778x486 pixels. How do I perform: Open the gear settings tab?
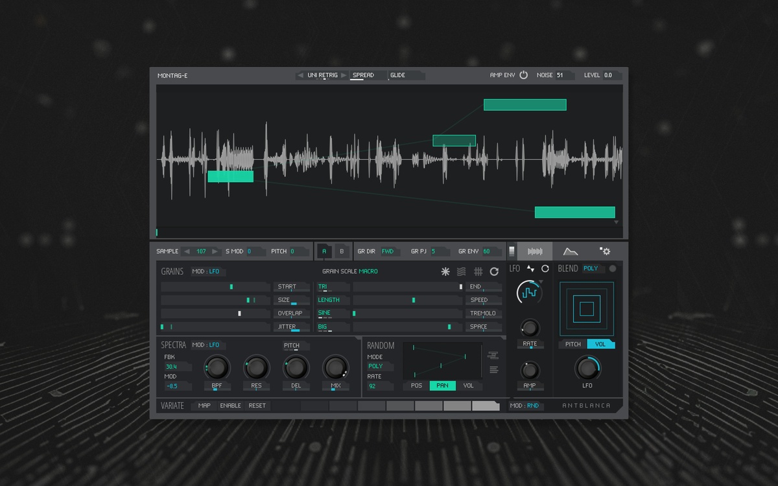pos(605,251)
